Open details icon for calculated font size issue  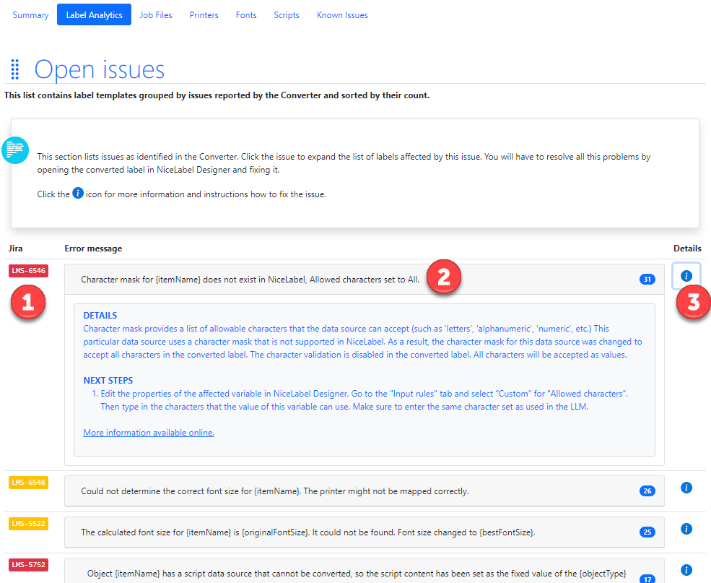pos(686,529)
